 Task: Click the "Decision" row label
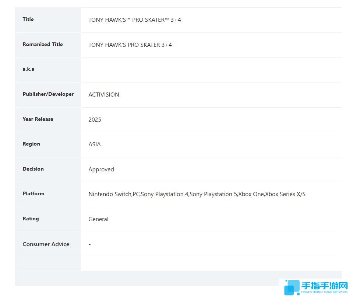coord(33,169)
